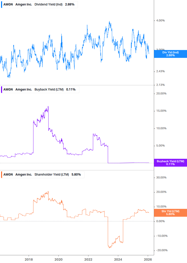This screenshot has height=263, width=187.
Task: Click the 20.00% tick on the buyback yield axis
Action: click(x=161, y=93)
